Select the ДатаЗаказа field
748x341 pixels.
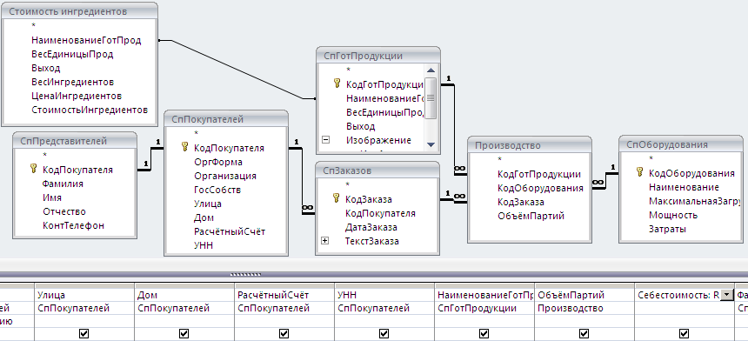(x=371, y=228)
